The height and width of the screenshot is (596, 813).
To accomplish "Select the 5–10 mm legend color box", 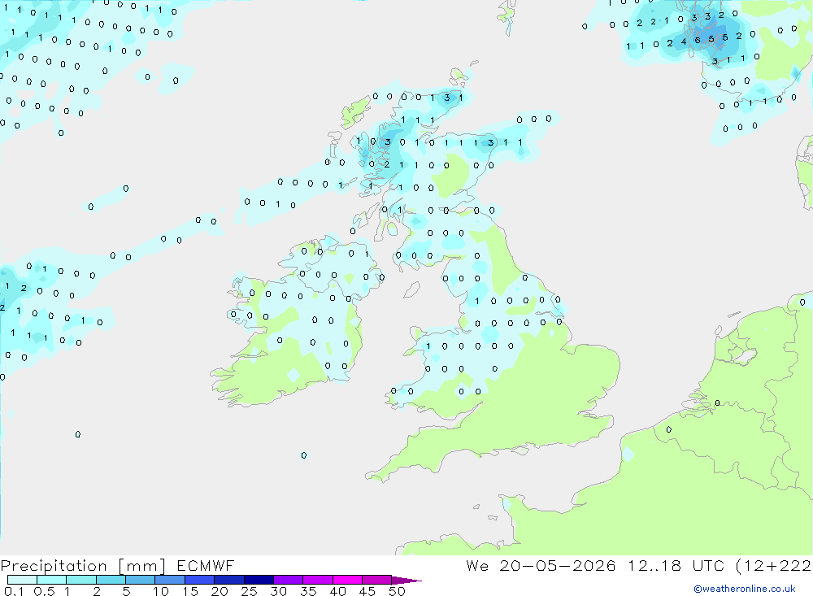I will click(141, 580).
